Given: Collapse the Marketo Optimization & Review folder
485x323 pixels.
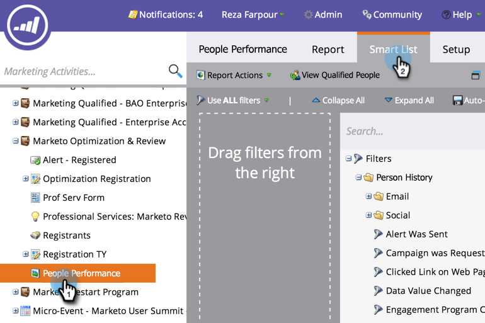Looking at the screenshot, I should coord(16,141).
